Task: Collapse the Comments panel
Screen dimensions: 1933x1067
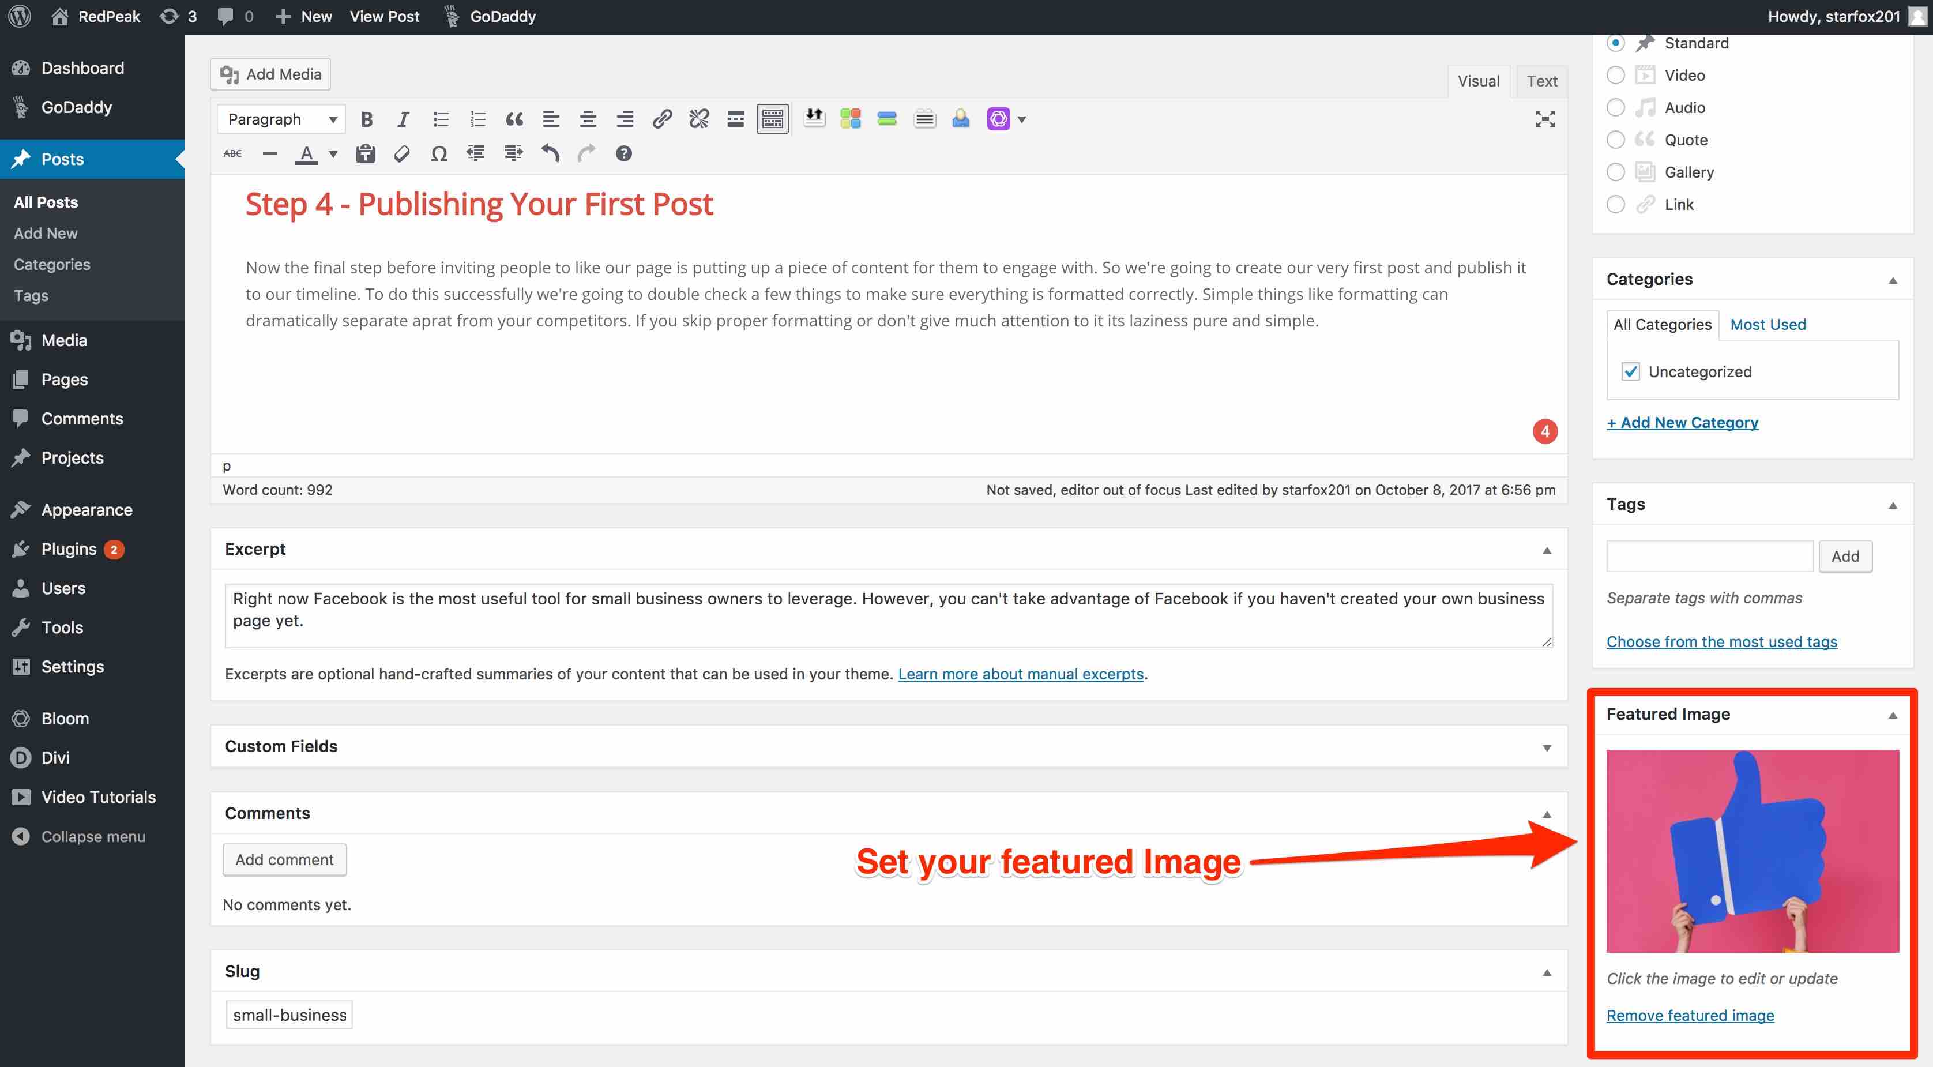Action: (1547, 814)
